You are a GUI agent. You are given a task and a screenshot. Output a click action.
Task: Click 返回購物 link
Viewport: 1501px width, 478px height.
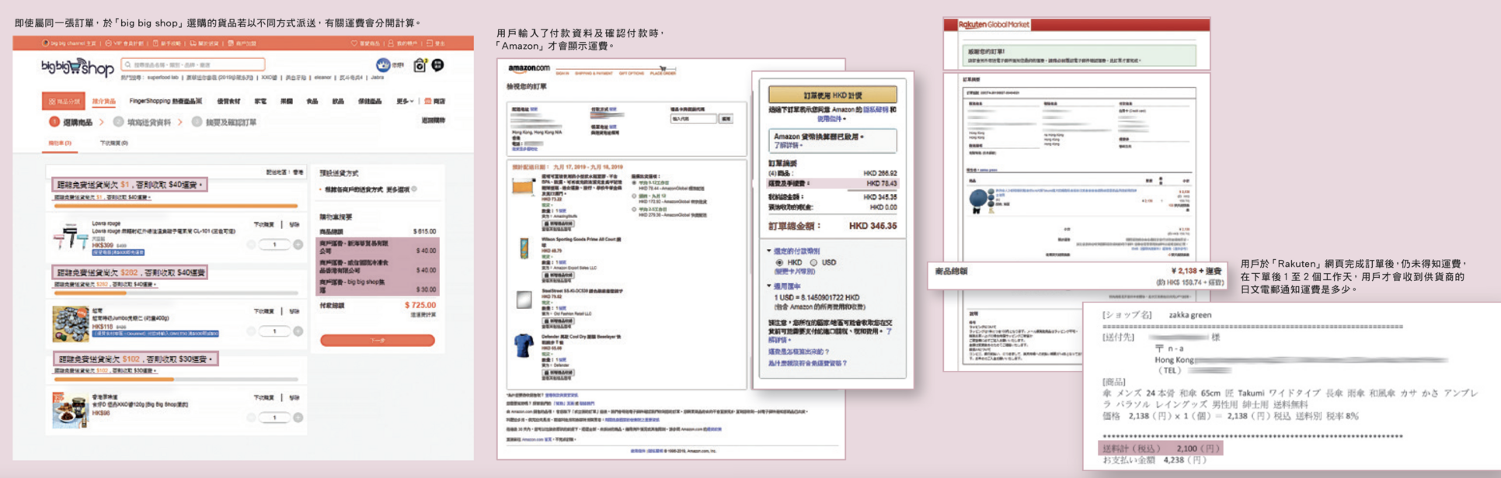(434, 120)
